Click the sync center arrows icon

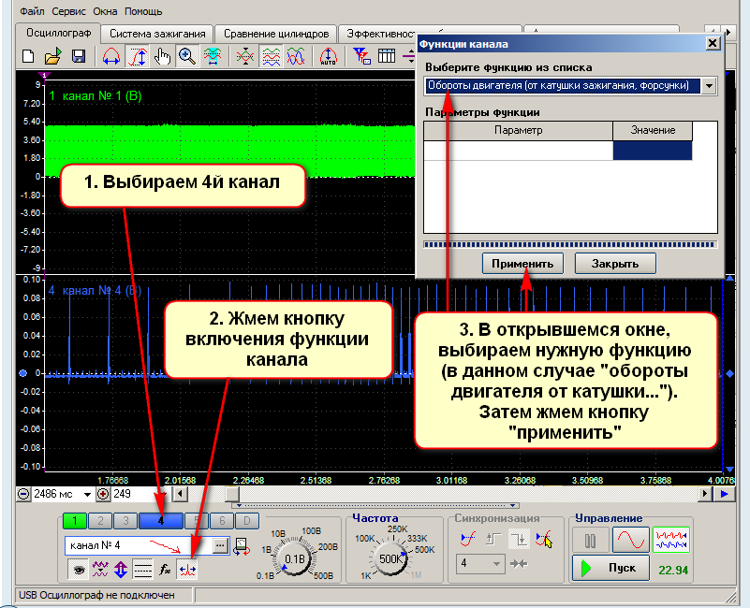pyautogui.click(x=519, y=564)
